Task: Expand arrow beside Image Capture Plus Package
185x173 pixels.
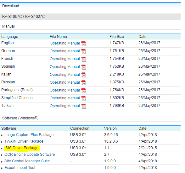Action: [x=2, y=135]
